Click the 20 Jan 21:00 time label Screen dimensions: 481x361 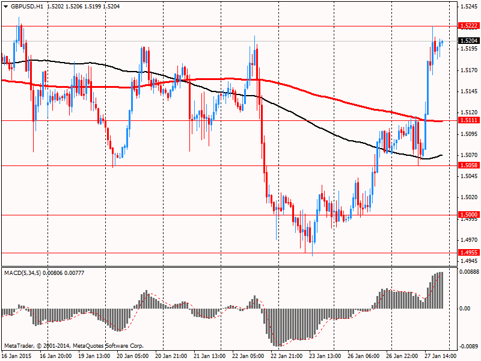pyautogui.click(x=171, y=356)
